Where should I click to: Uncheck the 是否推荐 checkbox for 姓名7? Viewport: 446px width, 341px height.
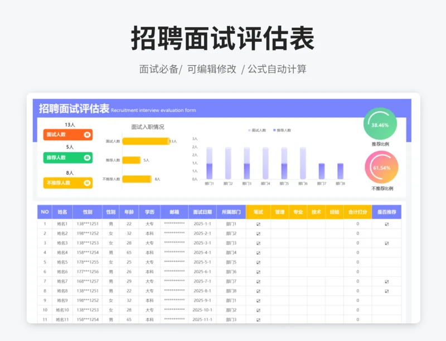(387, 281)
